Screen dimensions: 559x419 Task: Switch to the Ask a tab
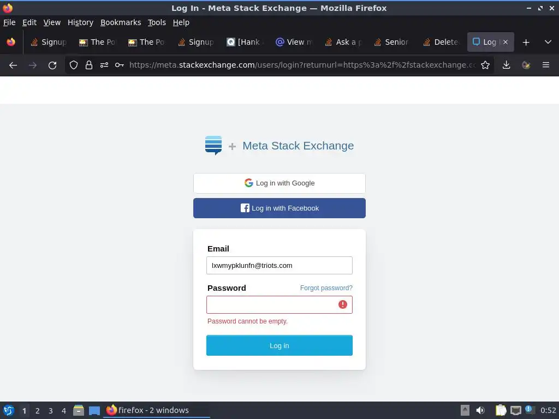[x=344, y=42]
